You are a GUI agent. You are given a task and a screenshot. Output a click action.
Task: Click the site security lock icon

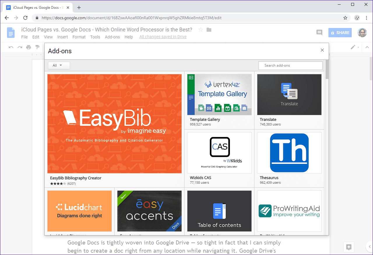pyautogui.click(x=37, y=18)
